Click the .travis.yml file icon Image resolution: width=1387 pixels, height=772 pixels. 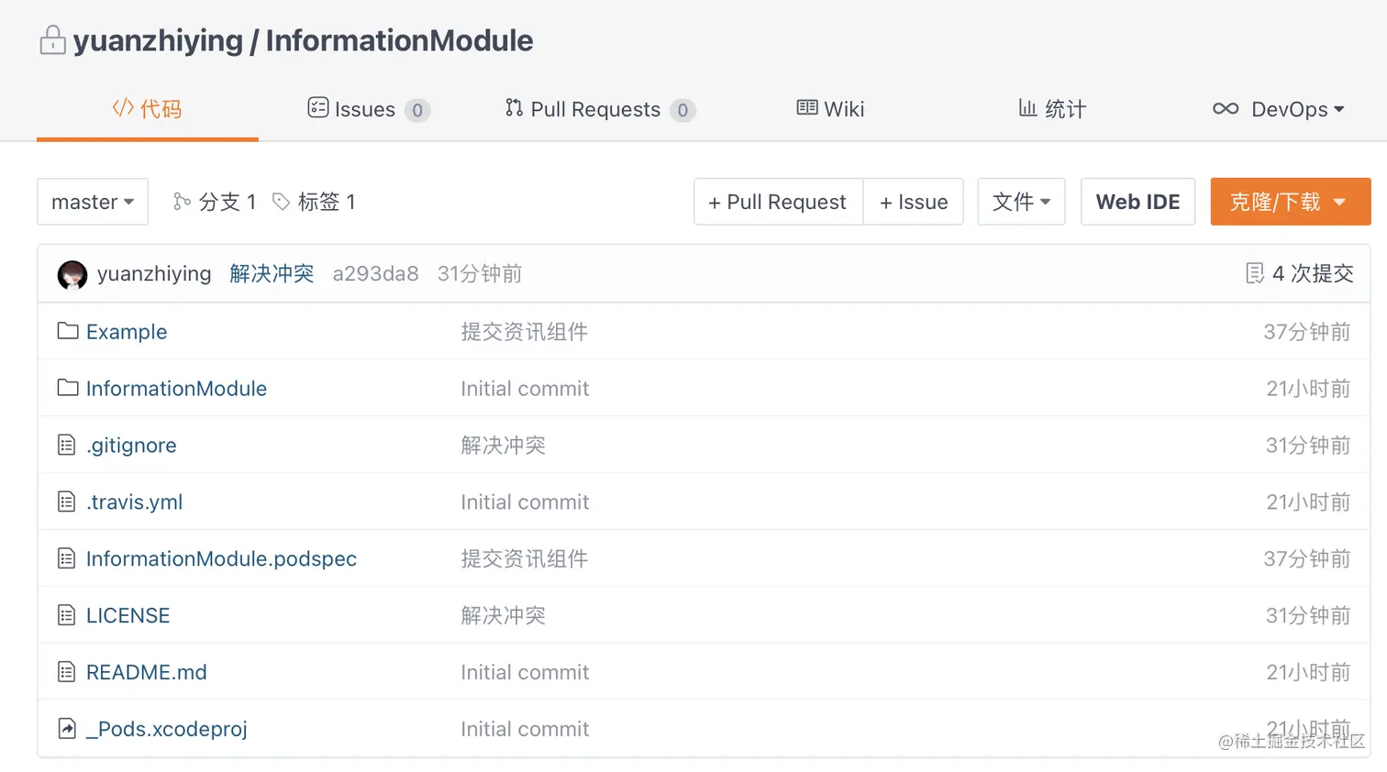[x=66, y=502]
